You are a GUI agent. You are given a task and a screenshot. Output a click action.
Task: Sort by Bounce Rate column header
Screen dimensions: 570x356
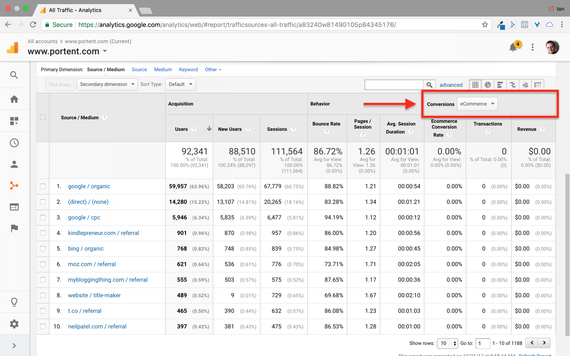[327, 124]
